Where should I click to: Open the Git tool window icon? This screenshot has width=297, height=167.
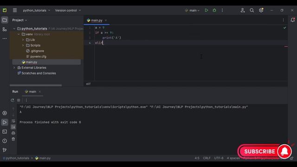5,150
